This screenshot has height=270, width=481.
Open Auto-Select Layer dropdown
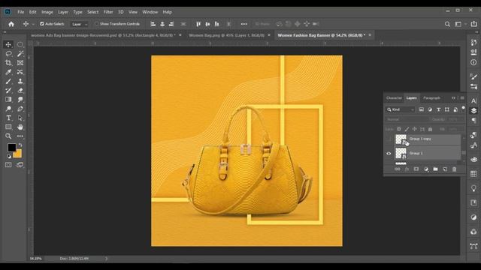(79, 24)
